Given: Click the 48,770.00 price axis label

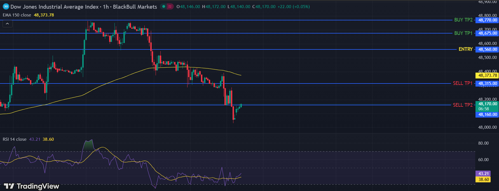Looking at the screenshot, I should click(x=488, y=20).
